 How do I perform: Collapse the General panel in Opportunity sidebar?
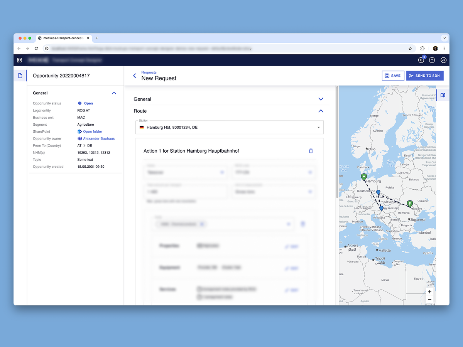click(x=114, y=93)
